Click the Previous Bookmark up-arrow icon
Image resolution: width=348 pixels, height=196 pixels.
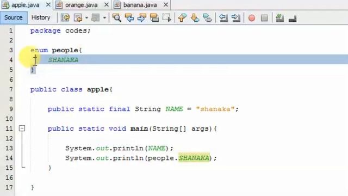[183, 18]
